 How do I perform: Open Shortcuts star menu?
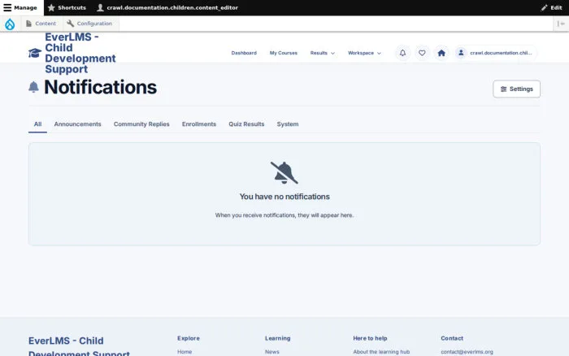click(x=67, y=7)
